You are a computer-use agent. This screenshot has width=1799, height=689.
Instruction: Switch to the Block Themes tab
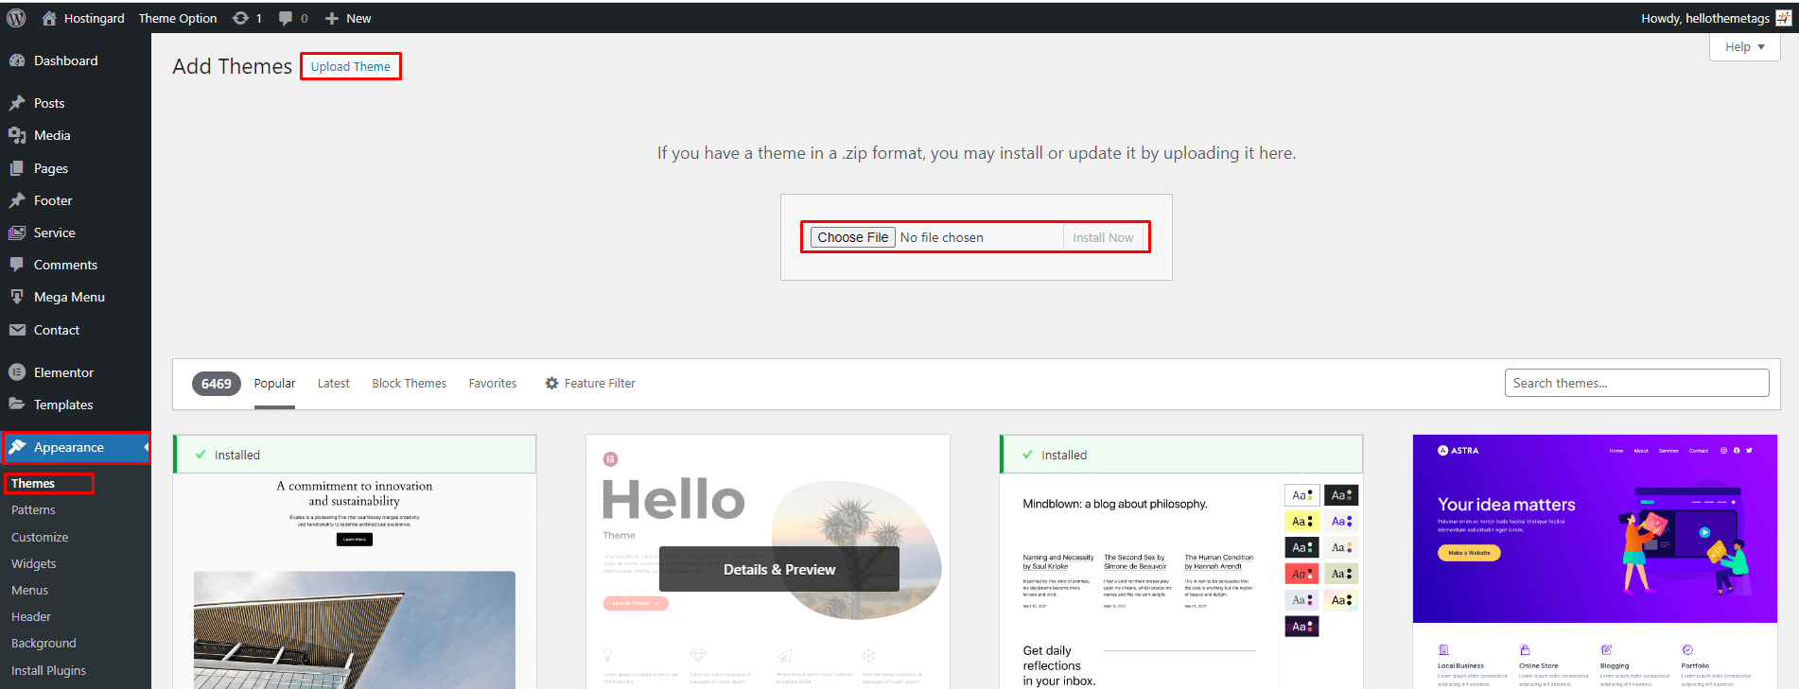410,383
